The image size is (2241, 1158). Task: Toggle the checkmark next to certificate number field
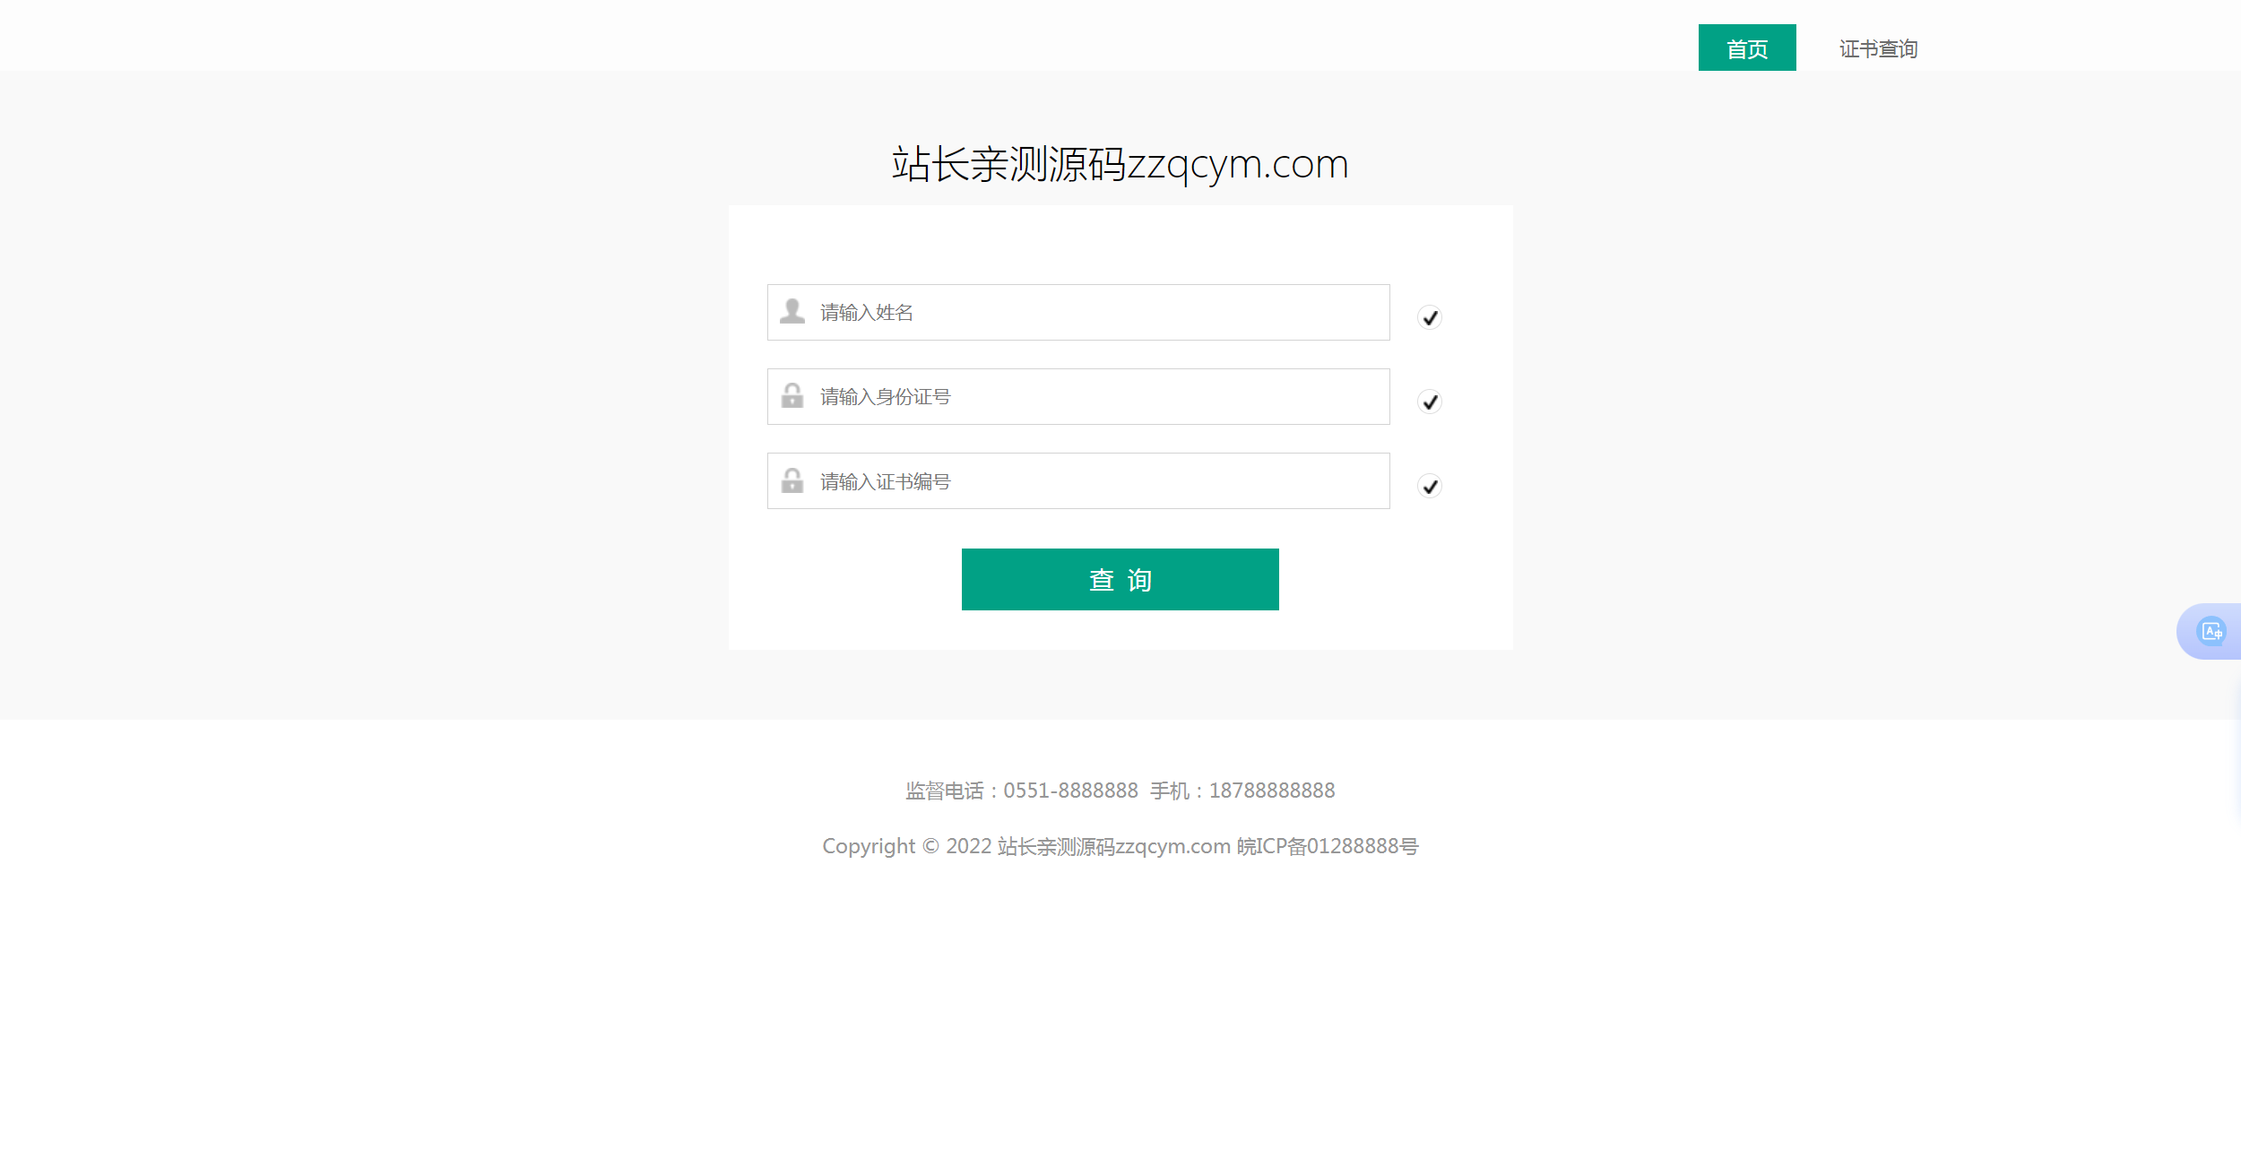1430,486
